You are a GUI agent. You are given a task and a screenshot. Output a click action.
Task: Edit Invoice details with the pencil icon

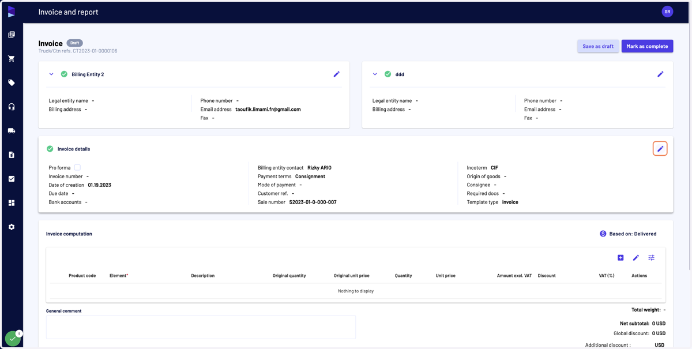click(660, 149)
